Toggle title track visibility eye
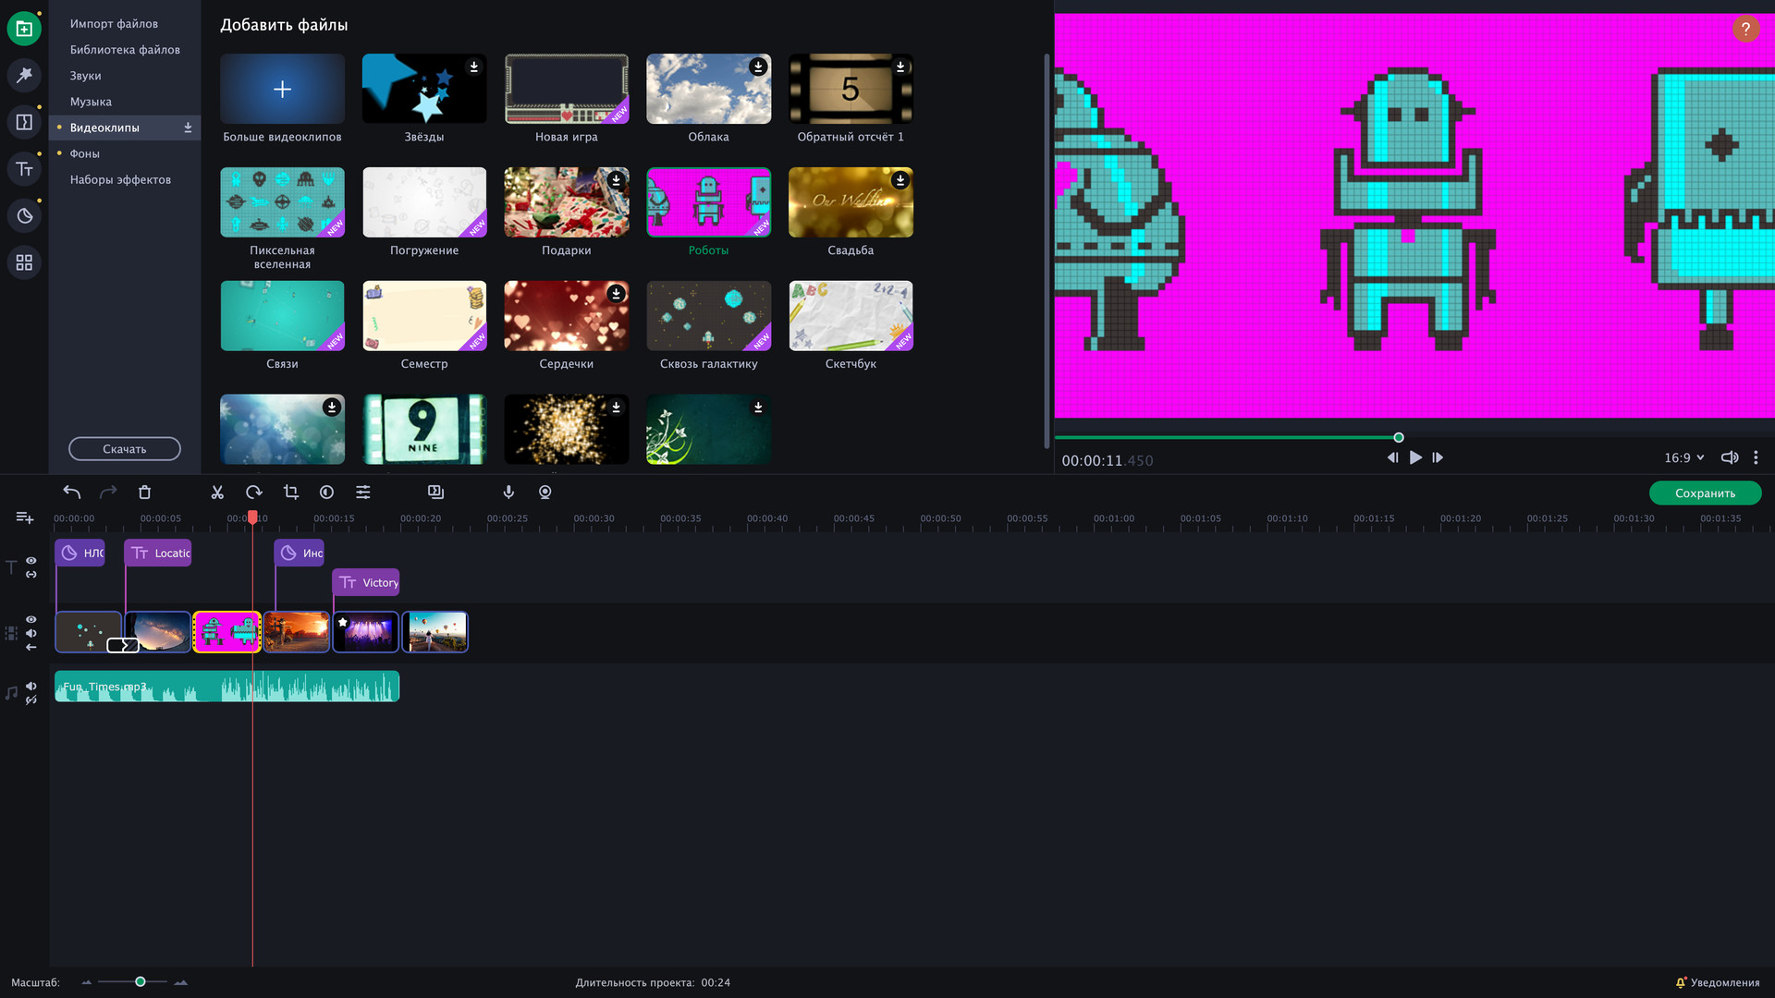Screen dimensions: 1775x998 31,560
